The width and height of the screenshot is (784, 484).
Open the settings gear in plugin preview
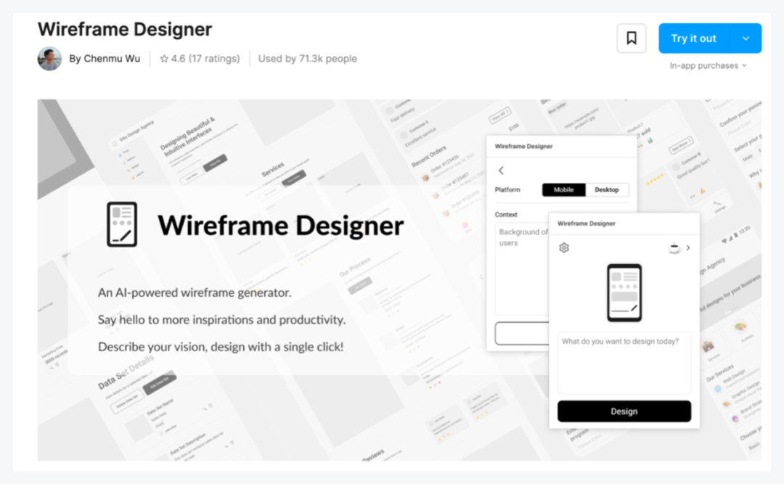[x=564, y=247]
